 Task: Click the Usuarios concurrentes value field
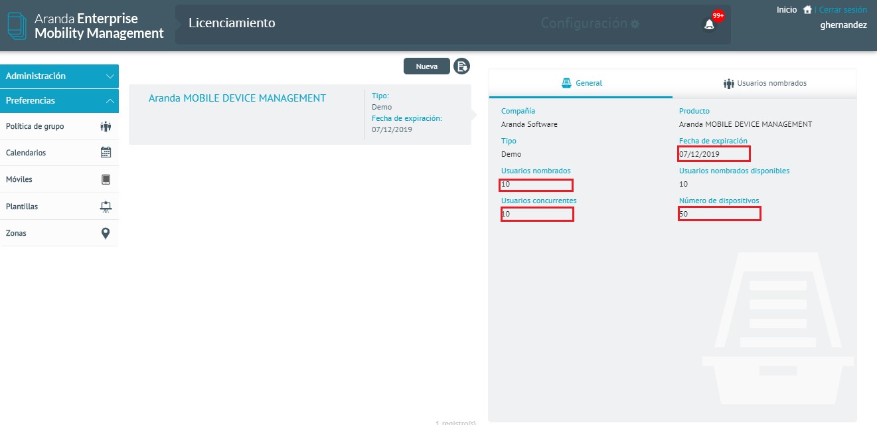click(x=536, y=214)
